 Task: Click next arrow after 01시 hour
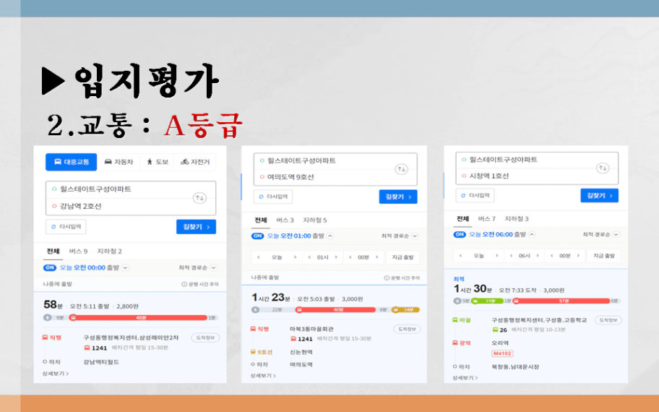pyautogui.click(x=336, y=257)
